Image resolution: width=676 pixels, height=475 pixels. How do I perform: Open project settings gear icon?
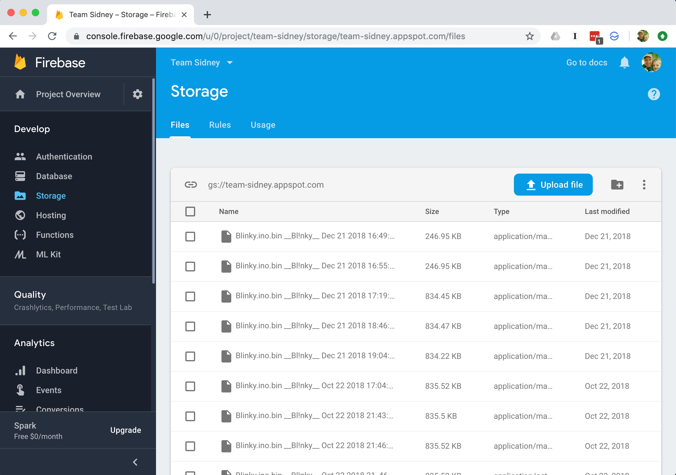tap(138, 94)
